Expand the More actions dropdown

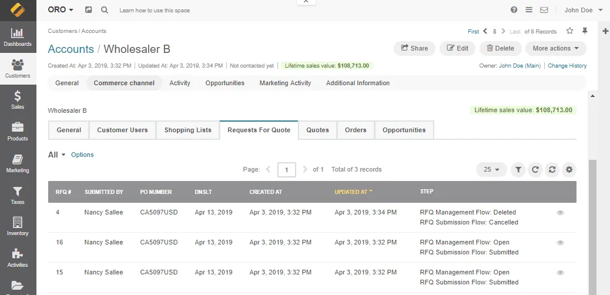click(x=555, y=48)
